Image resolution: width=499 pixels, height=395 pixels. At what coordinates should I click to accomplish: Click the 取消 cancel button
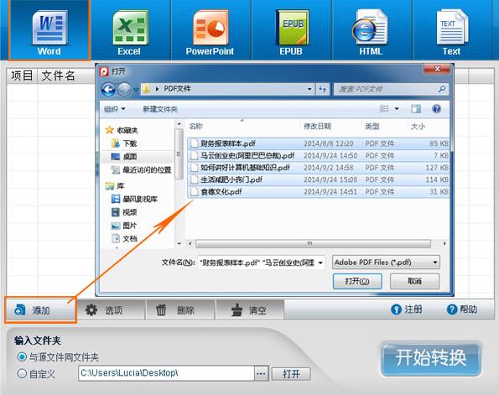(x=414, y=282)
